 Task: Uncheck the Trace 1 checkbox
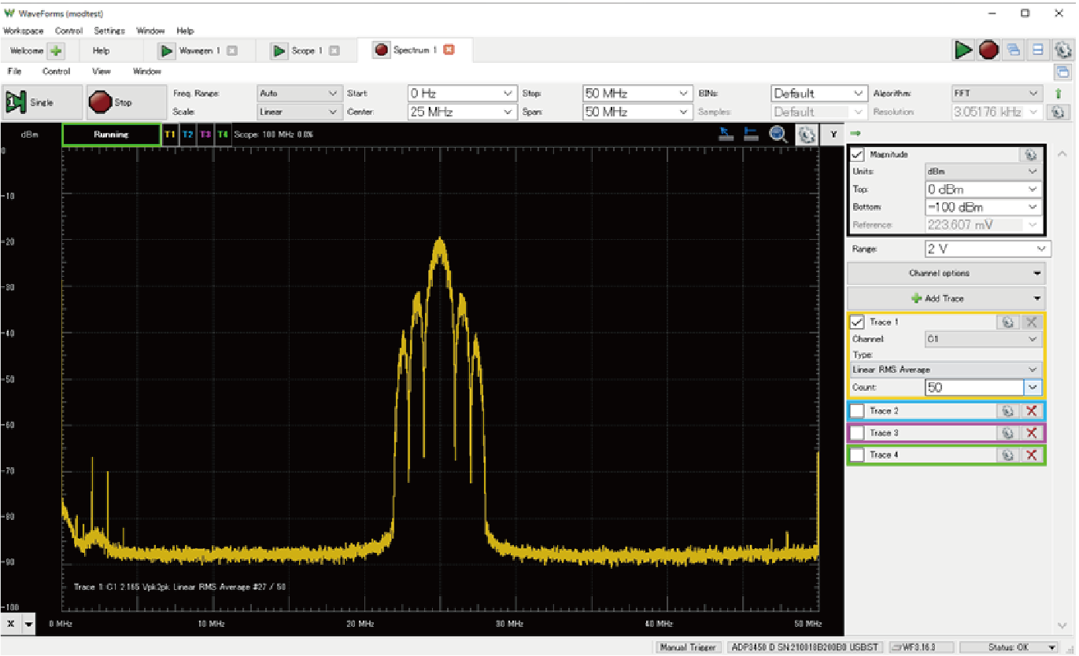[858, 322]
